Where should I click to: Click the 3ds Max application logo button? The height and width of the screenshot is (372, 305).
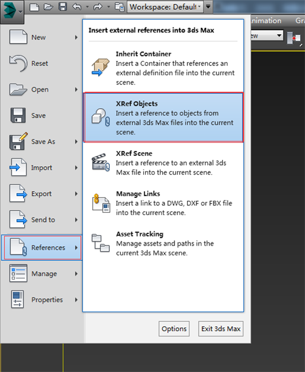tap(12, 12)
